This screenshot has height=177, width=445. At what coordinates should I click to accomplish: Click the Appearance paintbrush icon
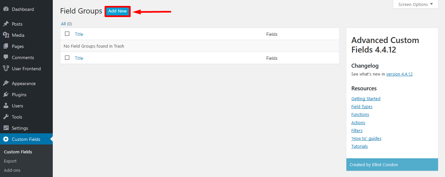6,83
